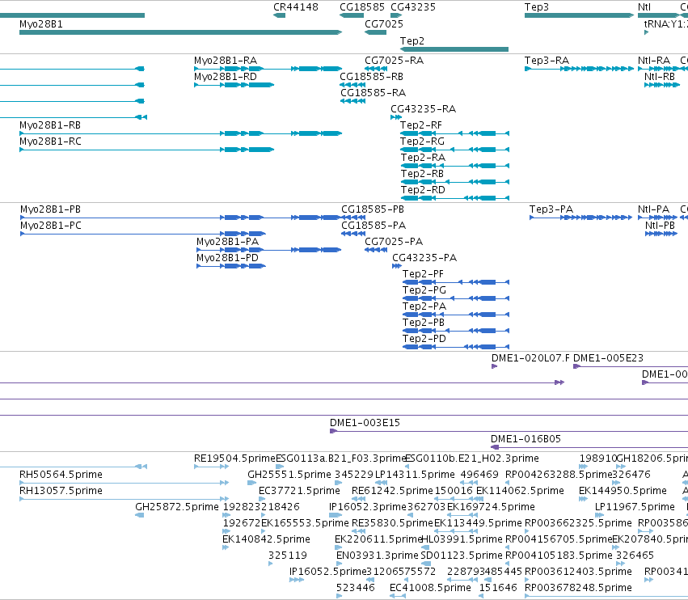Open the Ntl-PA protein label
The image size is (688, 600).
tap(653, 209)
